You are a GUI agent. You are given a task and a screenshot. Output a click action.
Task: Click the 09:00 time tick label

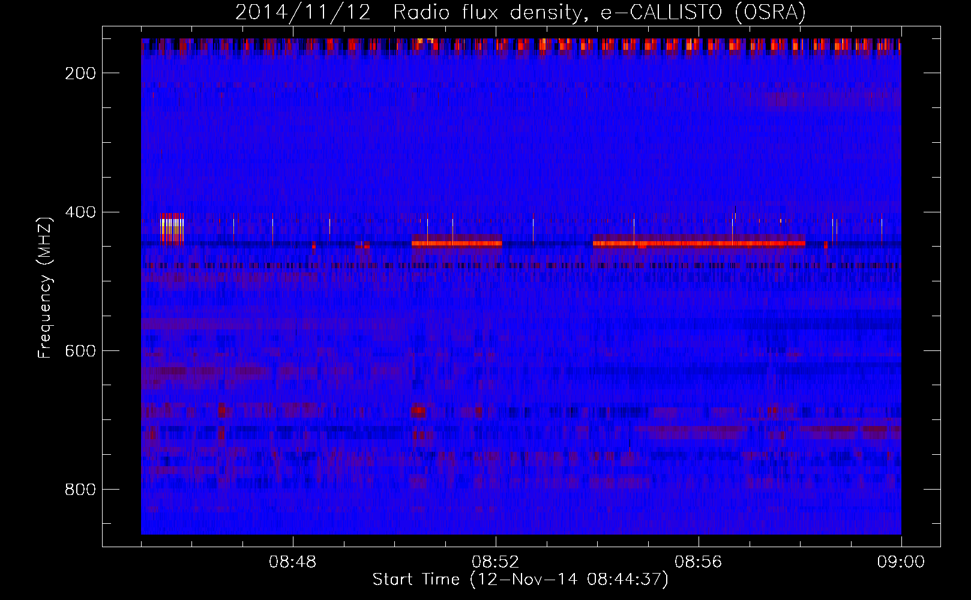[901, 562]
